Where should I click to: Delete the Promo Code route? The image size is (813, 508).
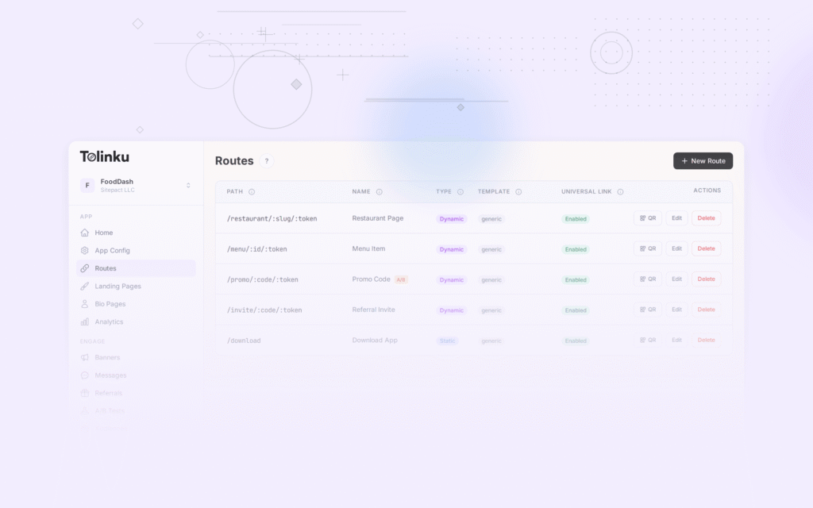coord(706,279)
